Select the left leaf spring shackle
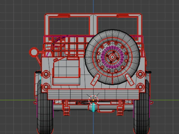Image resolution: width=179 pixels, height=134 pixels. (x=66, y=108)
